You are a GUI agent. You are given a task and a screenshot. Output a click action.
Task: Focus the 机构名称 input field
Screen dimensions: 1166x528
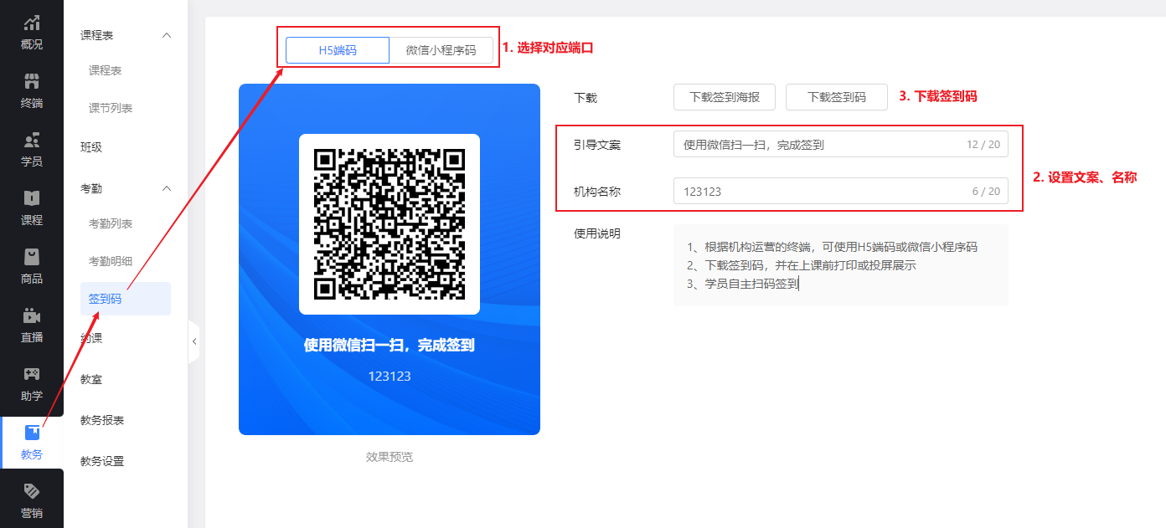coord(841,192)
